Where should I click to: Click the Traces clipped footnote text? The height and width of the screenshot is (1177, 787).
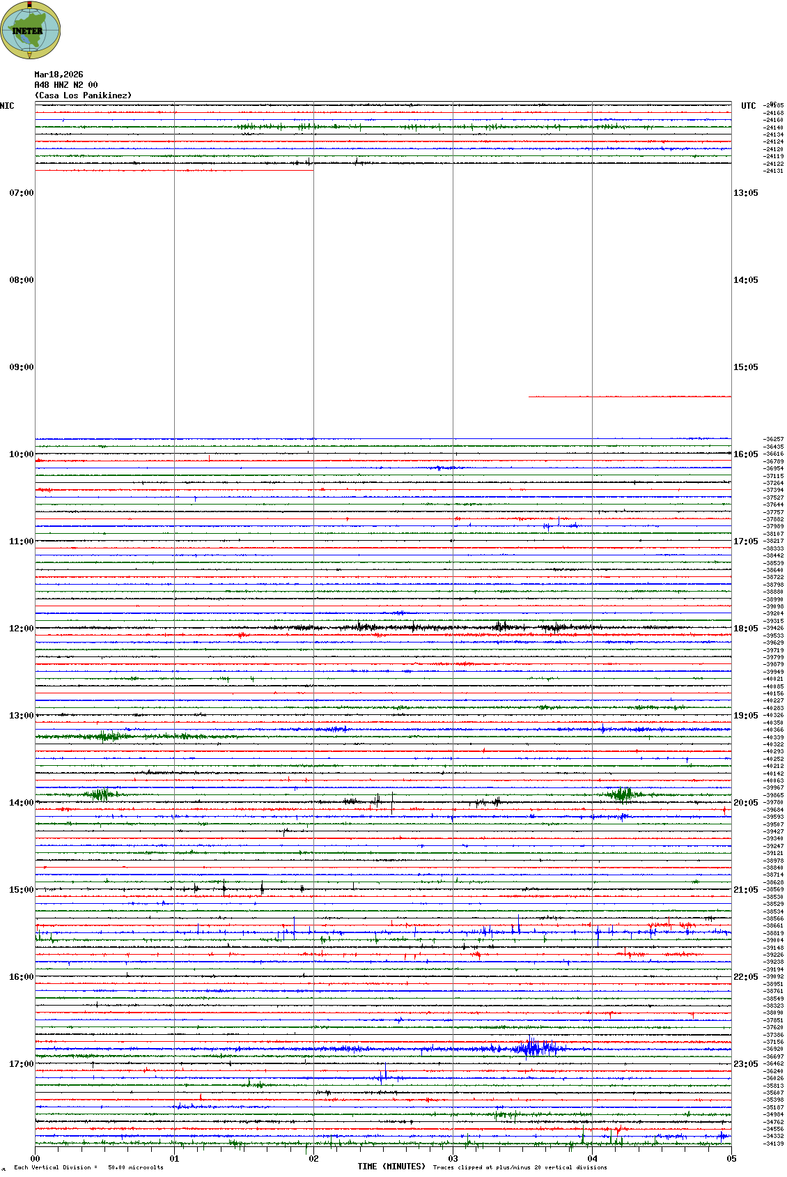pos(520,1167)
